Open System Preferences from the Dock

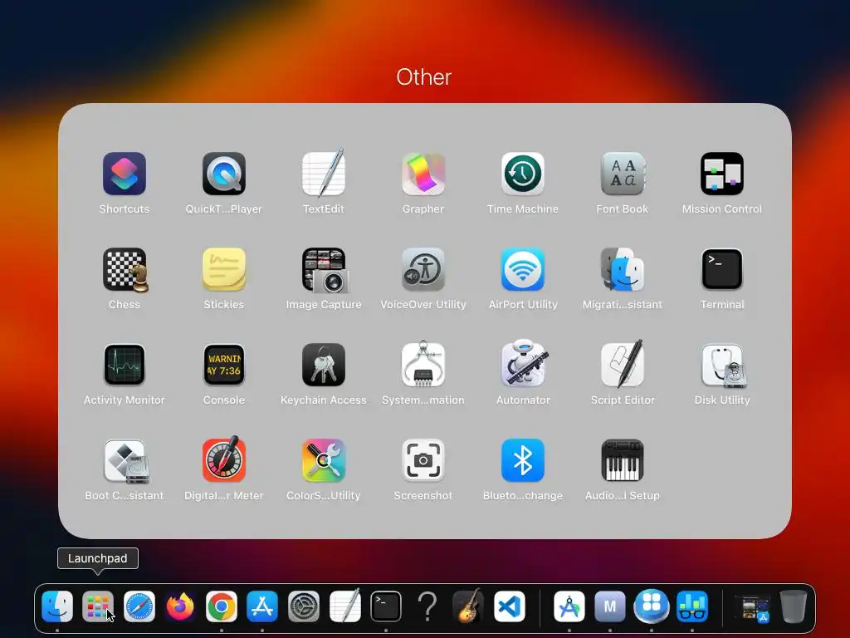(304, 606)
